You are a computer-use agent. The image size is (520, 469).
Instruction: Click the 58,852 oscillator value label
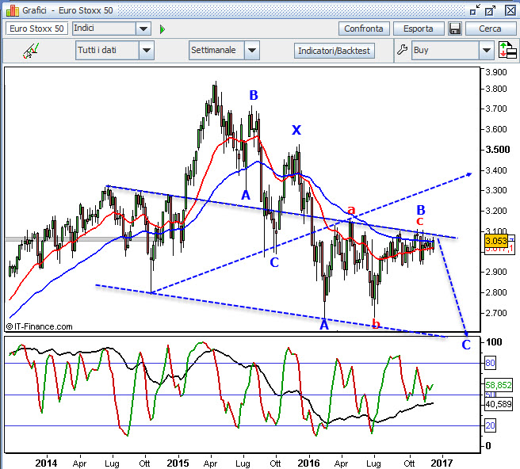coord(499,385)
